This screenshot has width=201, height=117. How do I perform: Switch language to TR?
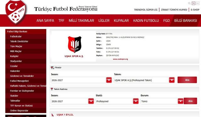pos(193,3)
